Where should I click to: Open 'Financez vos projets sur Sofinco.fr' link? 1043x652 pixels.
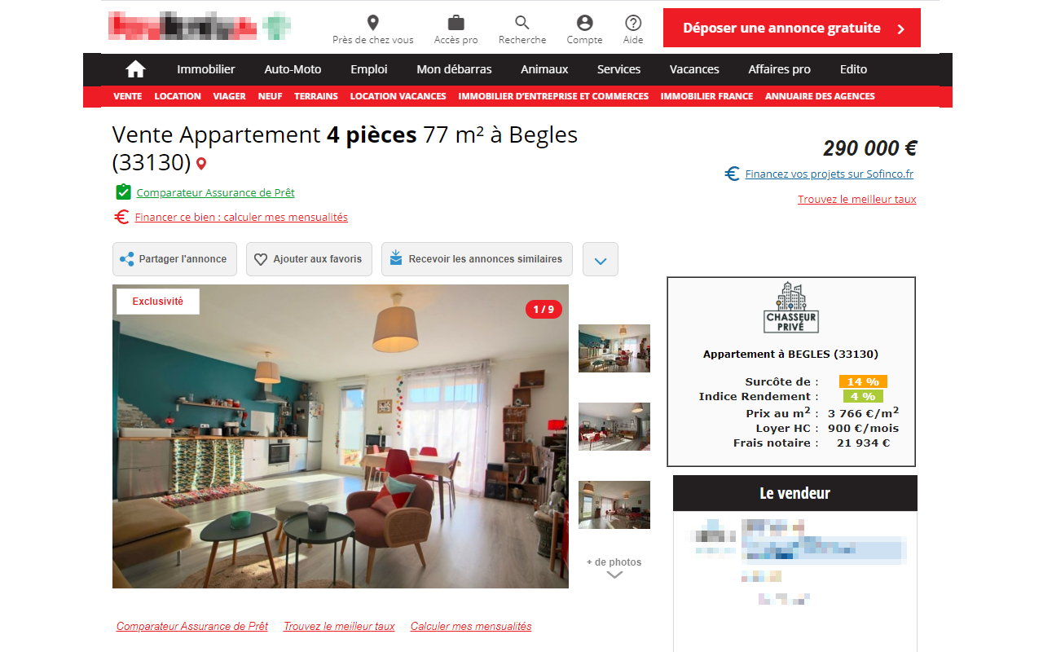click(829, 174)
